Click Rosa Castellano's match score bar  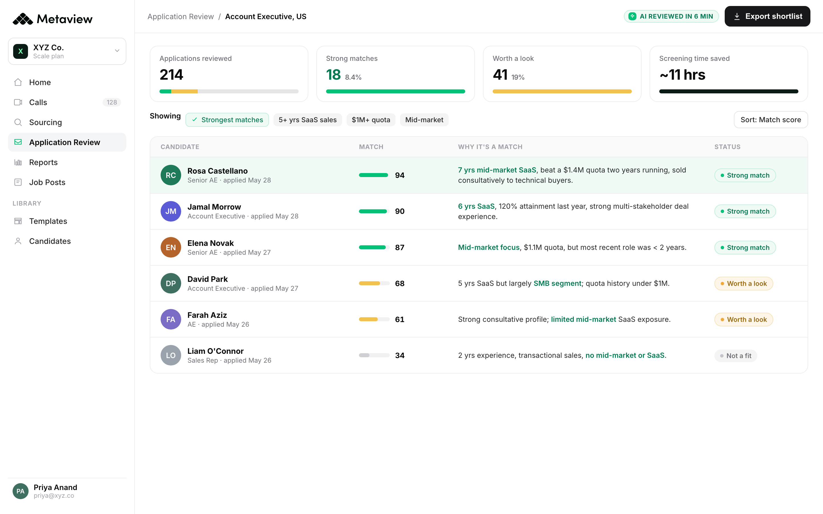click(x=374, y=175)
